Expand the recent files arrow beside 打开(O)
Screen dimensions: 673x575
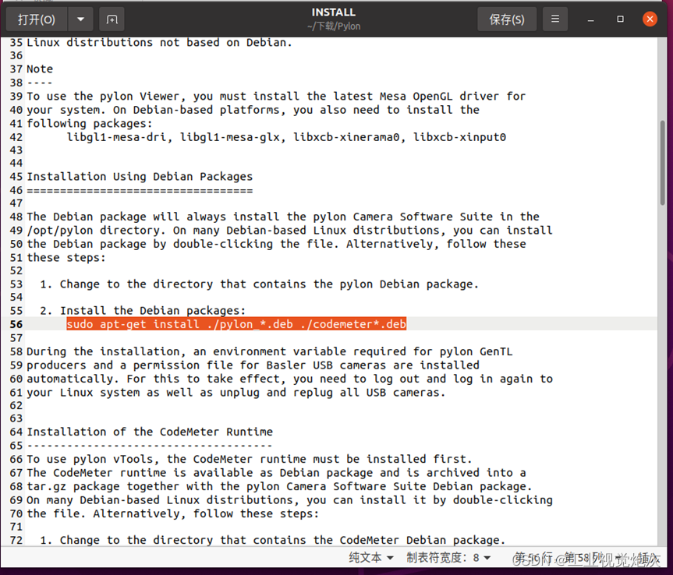tap(80, 19)
